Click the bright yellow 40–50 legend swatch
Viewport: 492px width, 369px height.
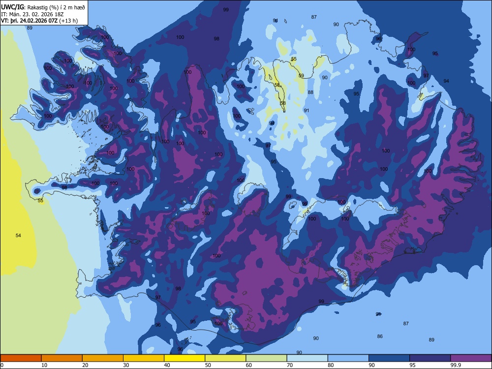tap(184, 358)
